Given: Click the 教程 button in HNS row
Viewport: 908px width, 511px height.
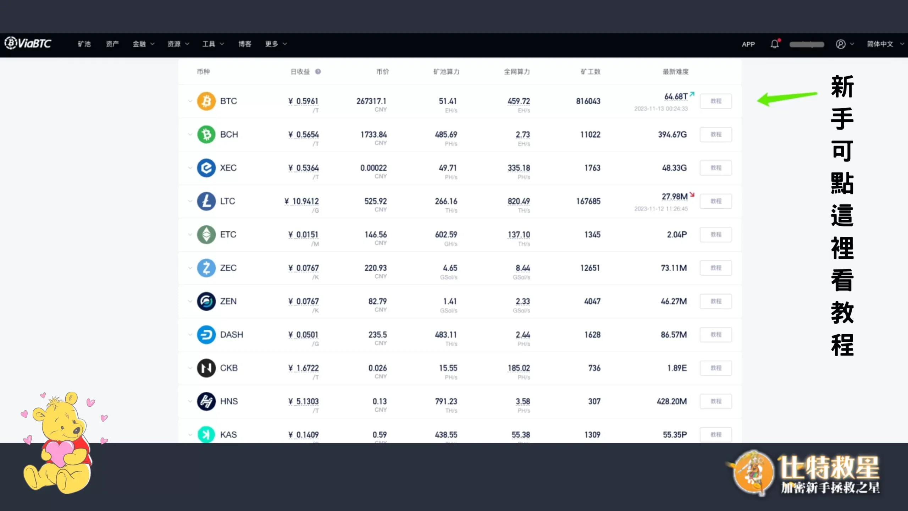Looking at the screenshot, I should (716, 401).
